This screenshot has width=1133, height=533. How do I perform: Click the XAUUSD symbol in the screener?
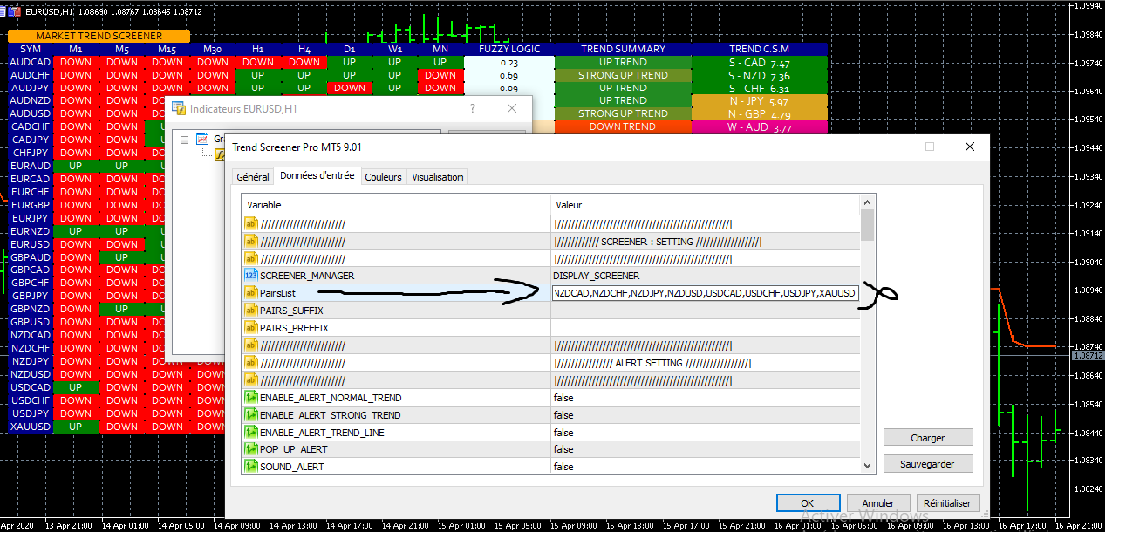[x=31, y=427]
